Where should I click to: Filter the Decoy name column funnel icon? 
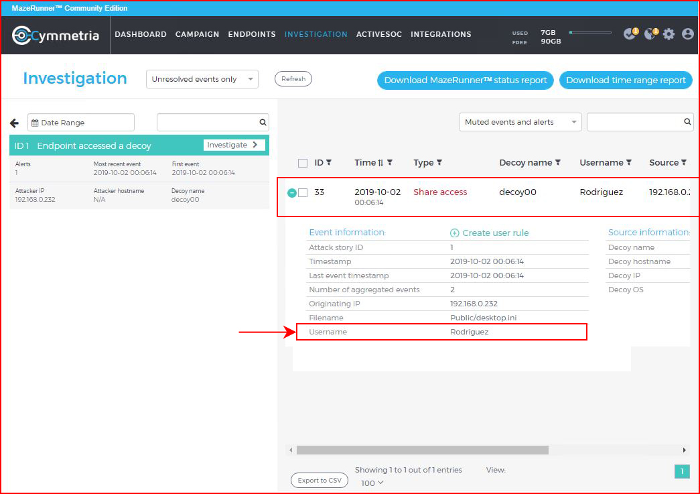point(557,163)
